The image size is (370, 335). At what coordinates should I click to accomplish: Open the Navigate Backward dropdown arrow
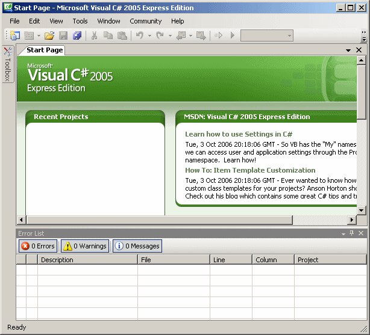coord(190,36)
